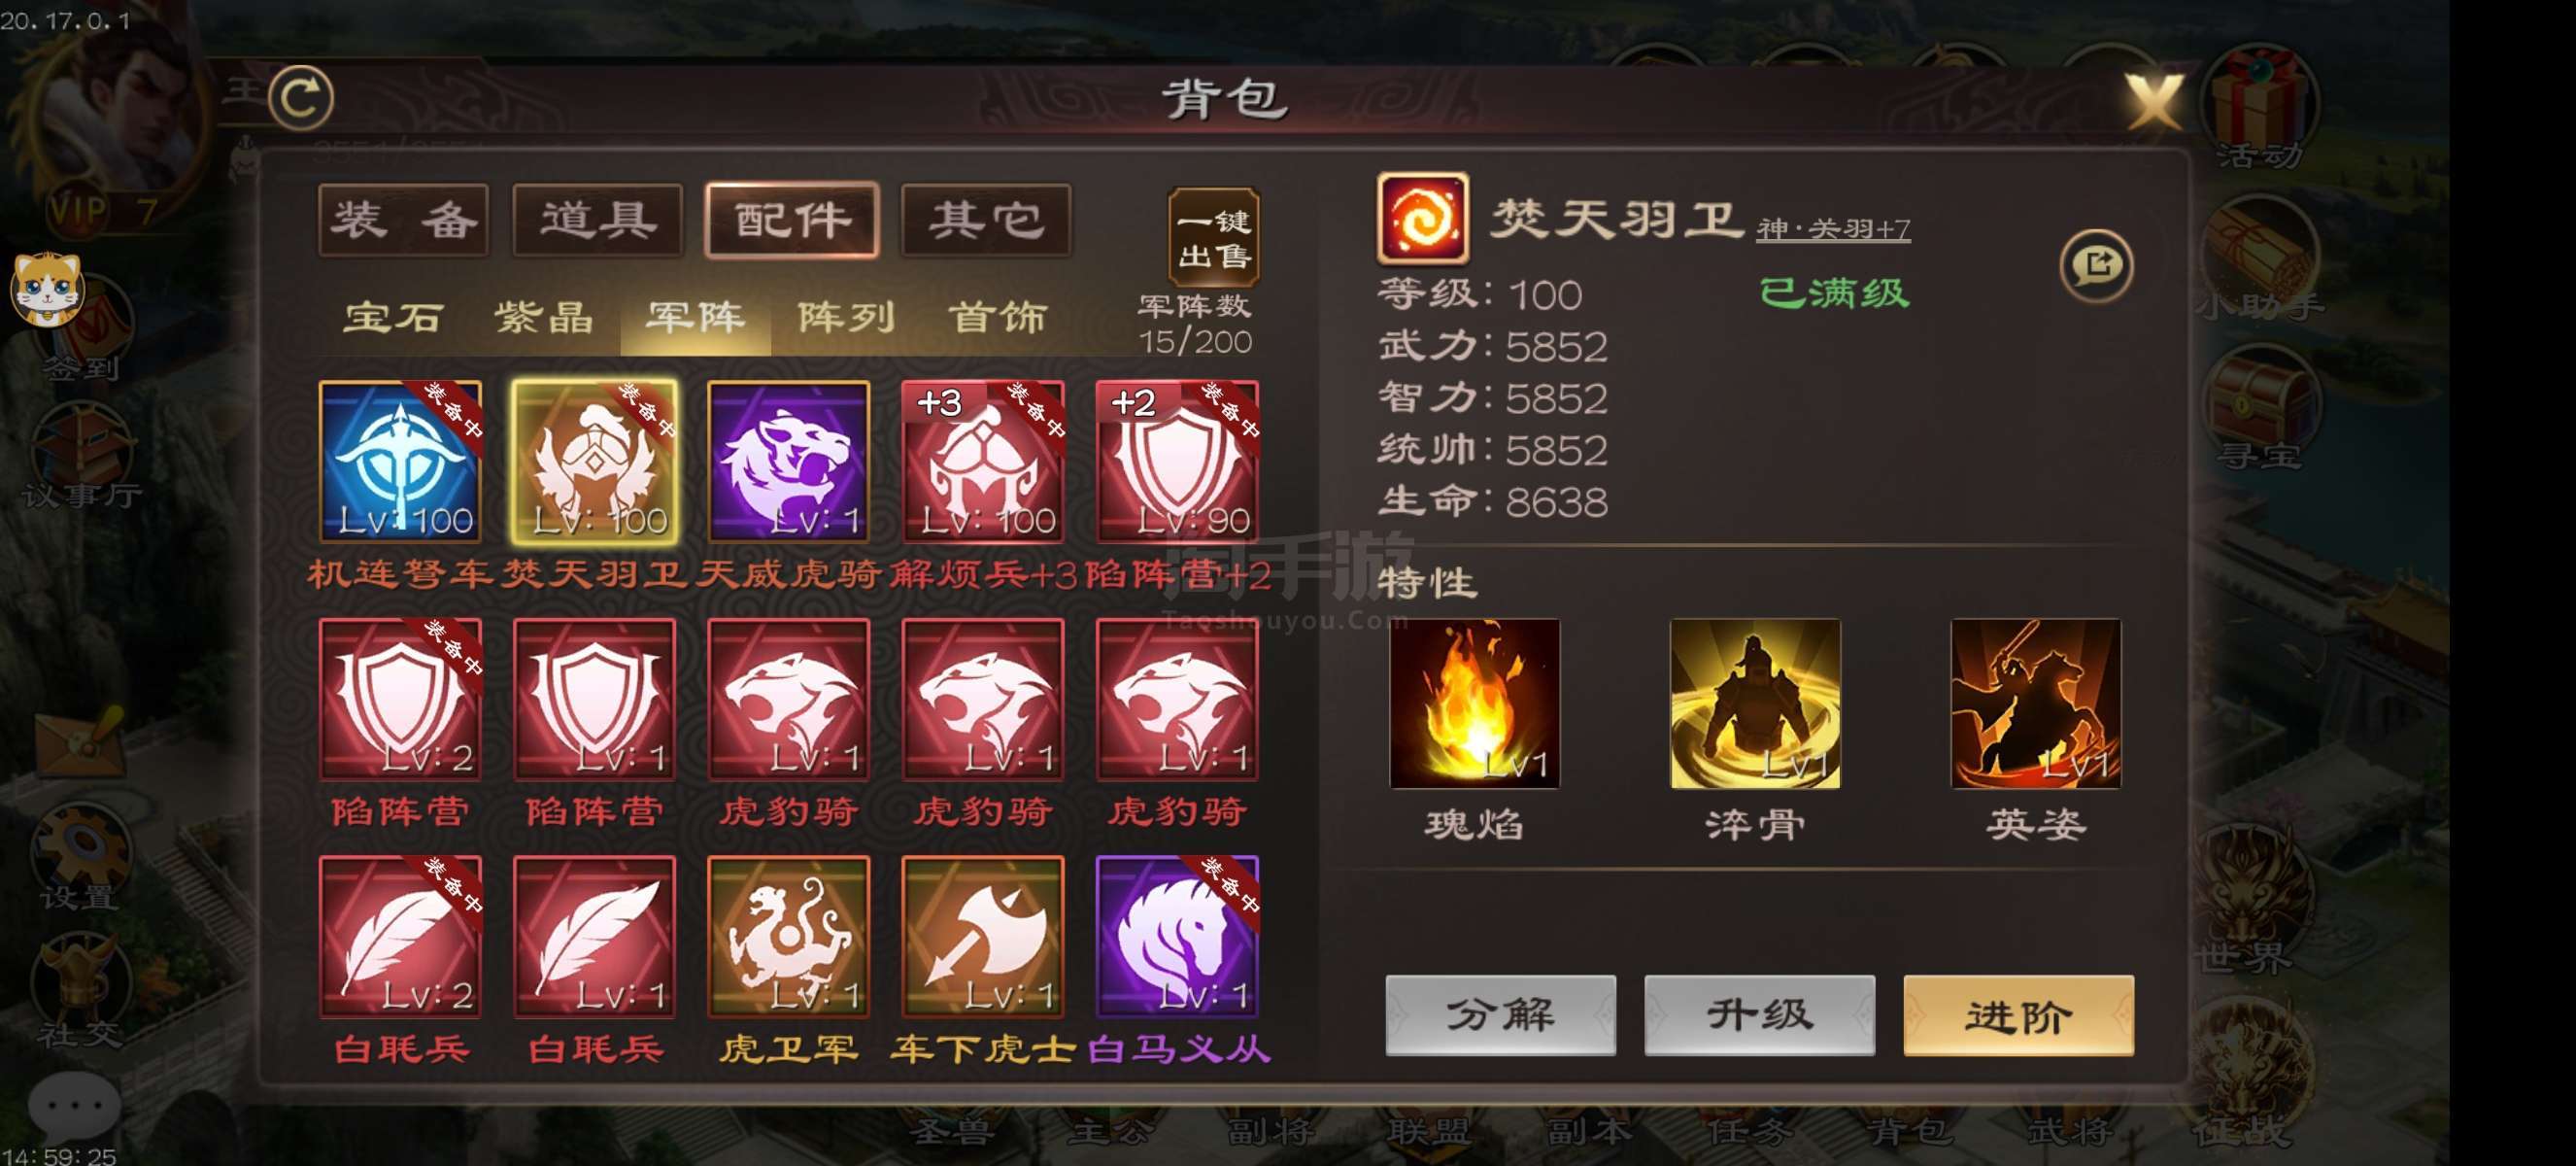Close the 背包 panel

pyautogui.click(x=2152, y=101)
